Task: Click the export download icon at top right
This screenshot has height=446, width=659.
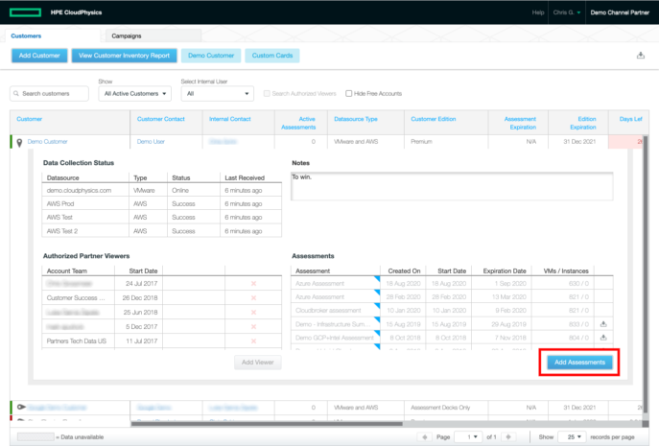Action: 640,56
